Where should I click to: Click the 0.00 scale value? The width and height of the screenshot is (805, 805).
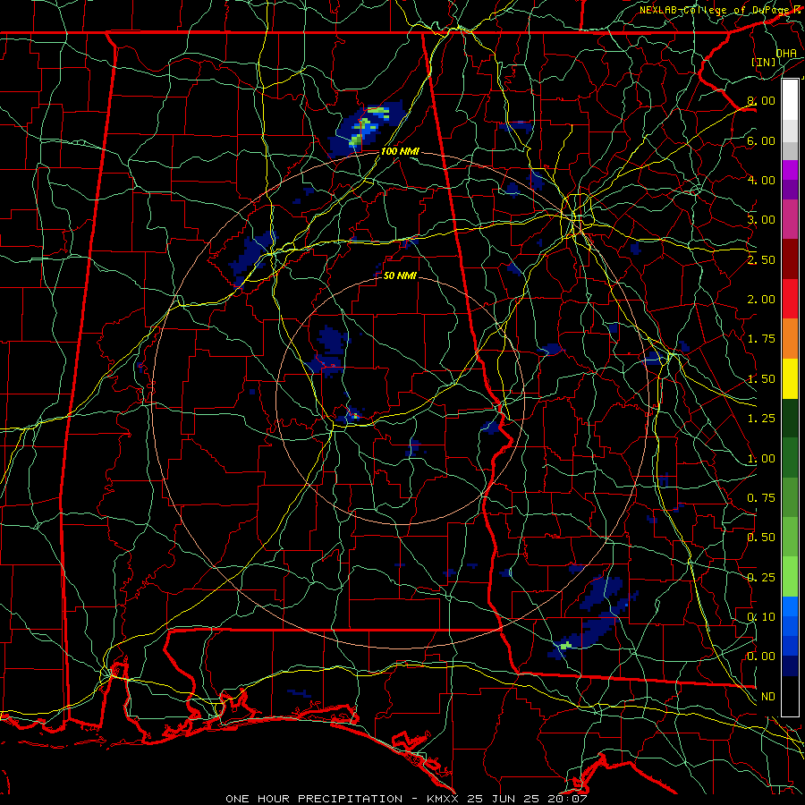pyautogui.click(x=761, y=657)
